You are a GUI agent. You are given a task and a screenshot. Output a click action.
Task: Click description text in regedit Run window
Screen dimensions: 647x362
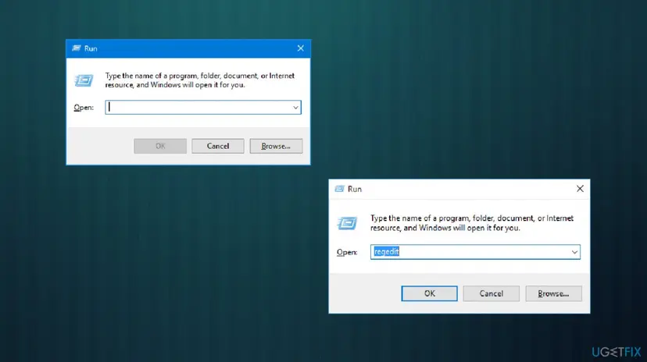coord(472,223)
